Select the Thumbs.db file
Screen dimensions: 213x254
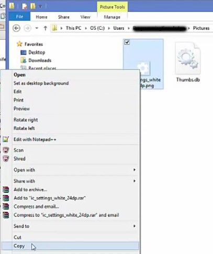[x=188, y=62]
